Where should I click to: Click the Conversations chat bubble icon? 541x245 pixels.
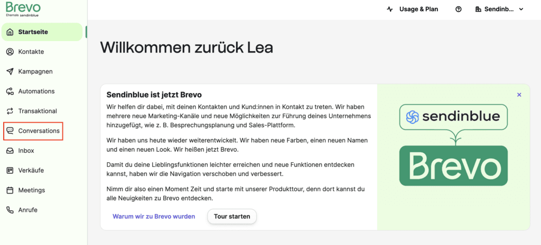click(10, 131)
